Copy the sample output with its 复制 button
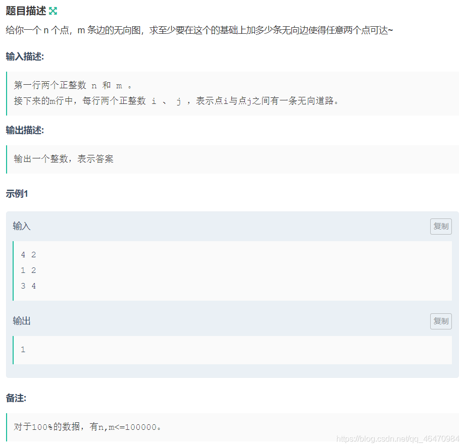 click(441, 321)
